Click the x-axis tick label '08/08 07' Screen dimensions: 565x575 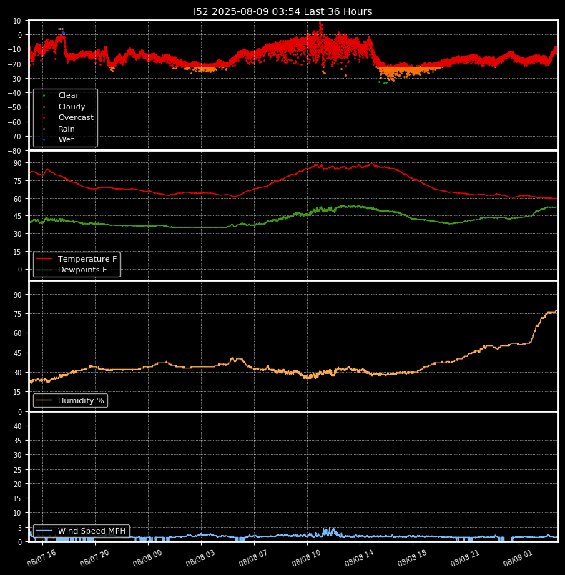coord(253,558)
